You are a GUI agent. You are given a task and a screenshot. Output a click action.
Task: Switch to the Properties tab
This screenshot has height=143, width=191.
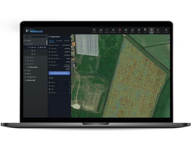tap(59, 41)
